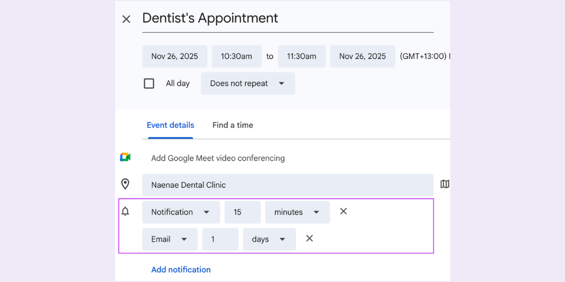Enable the All day checkbox
Screen dimensions: 565x282
pos(149,83)
